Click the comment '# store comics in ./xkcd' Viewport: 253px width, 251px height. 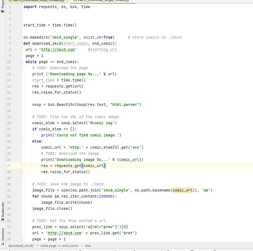154,37
